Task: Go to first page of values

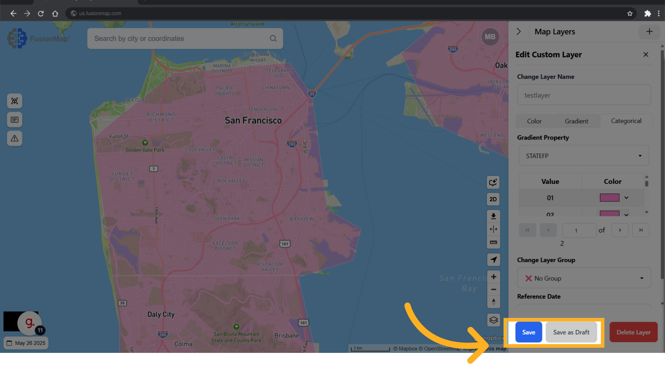Action: [x=527, y=230]
